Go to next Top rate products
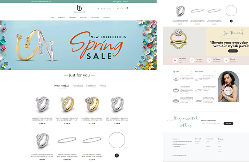Screen dimensions: 249x162 click(193, 72)
